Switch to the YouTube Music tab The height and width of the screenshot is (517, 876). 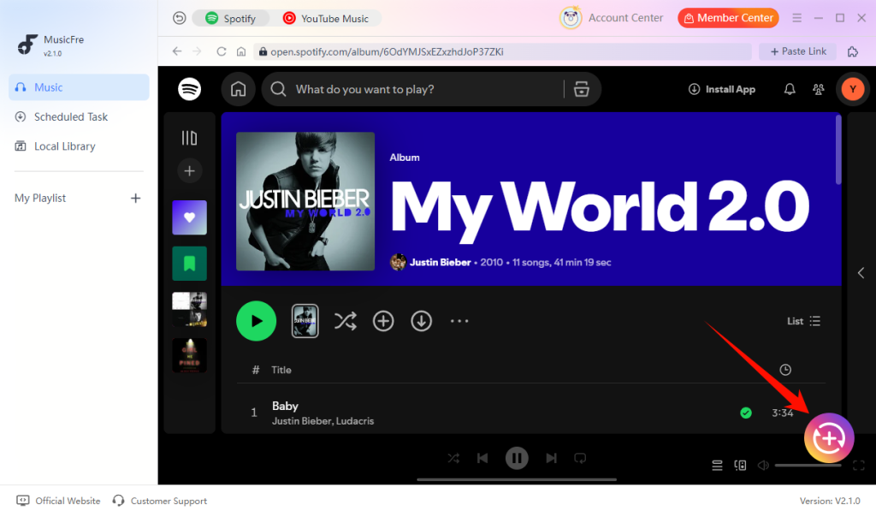point(326,19)
